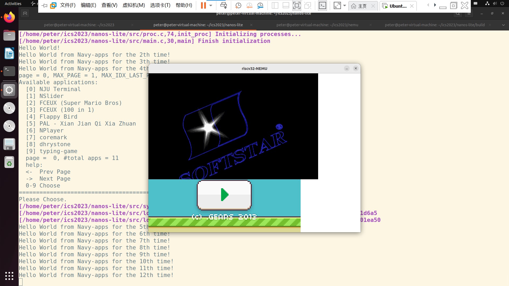This screenshot has width=509, height=286.
Task: Click the pin toolbar icon in VMware bar
Action: 45,6
